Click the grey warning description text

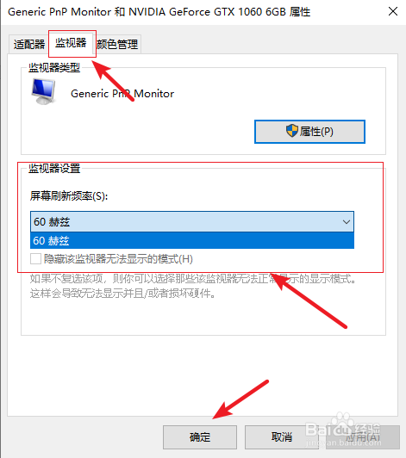click(x=193, y=286)
